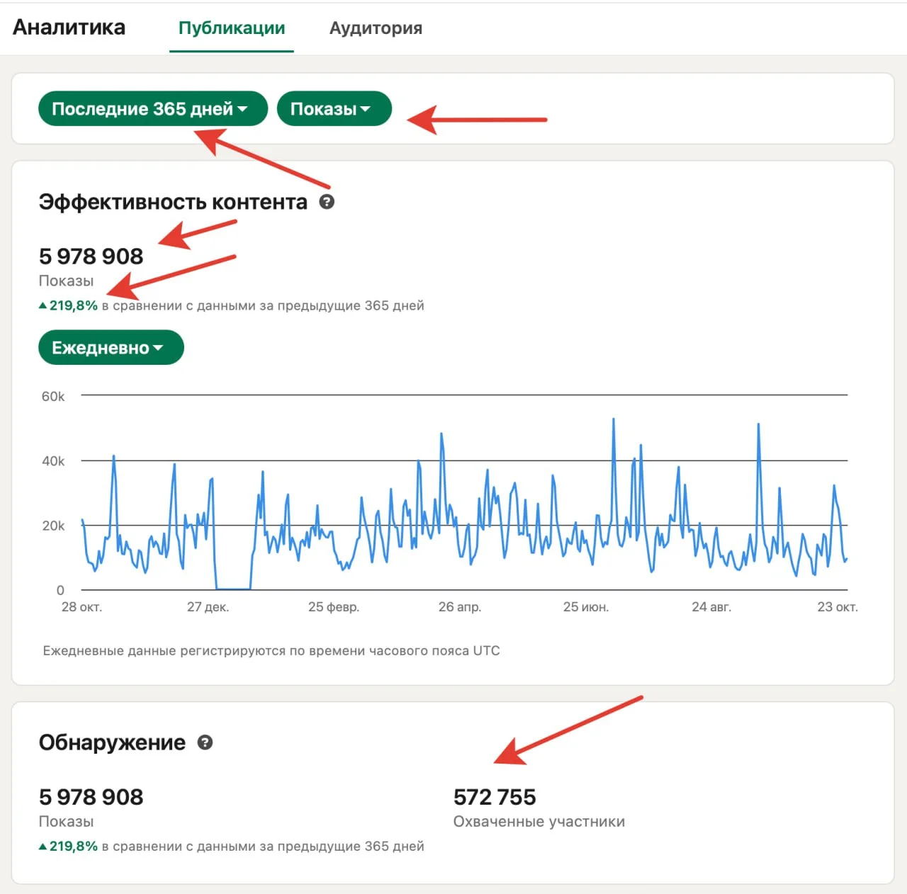Screen dimensions: 907x894
Task: Click green growth triangle under Эффективность контента
Action: (43, 306)
